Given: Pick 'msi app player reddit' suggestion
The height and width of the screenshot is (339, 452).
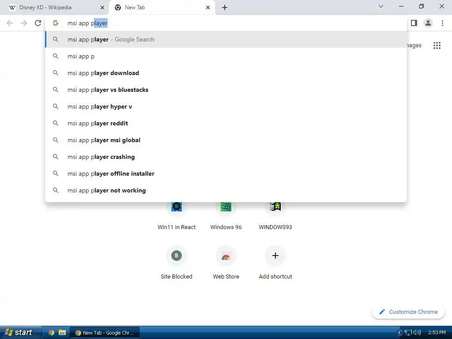Looking at the screenshot, I should [x=226, y=124].
